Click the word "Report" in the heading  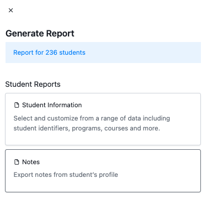pyautogui.click(x=60, y=34)
